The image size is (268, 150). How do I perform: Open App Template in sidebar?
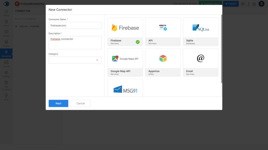[x=6, y=85]
